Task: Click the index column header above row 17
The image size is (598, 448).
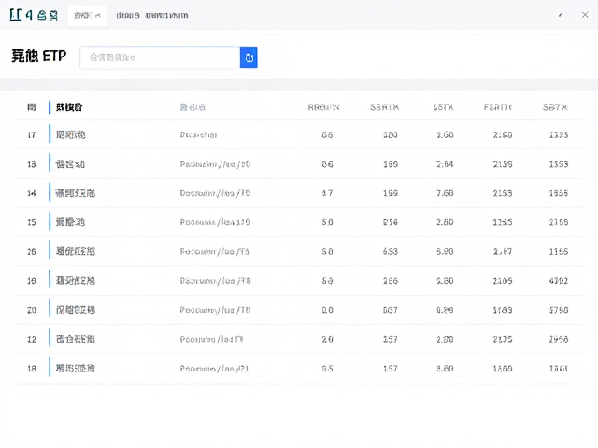Action: click(31, 107)
